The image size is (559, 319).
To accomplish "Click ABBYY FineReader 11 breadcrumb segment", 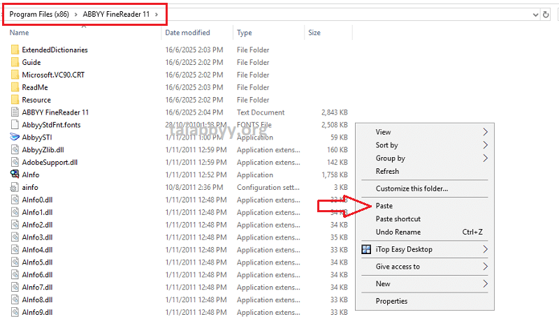I will (116, 15).
